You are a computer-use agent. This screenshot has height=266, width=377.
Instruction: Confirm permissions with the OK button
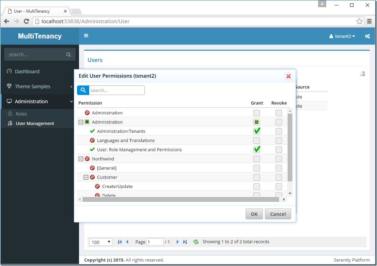tap(254, 214)
